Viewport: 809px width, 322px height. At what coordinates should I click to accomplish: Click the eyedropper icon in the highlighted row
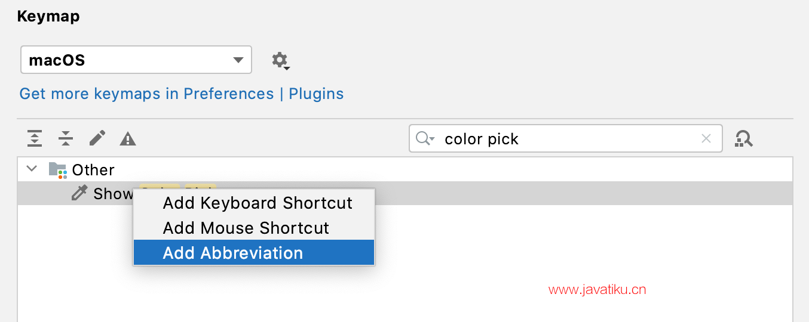79,193
